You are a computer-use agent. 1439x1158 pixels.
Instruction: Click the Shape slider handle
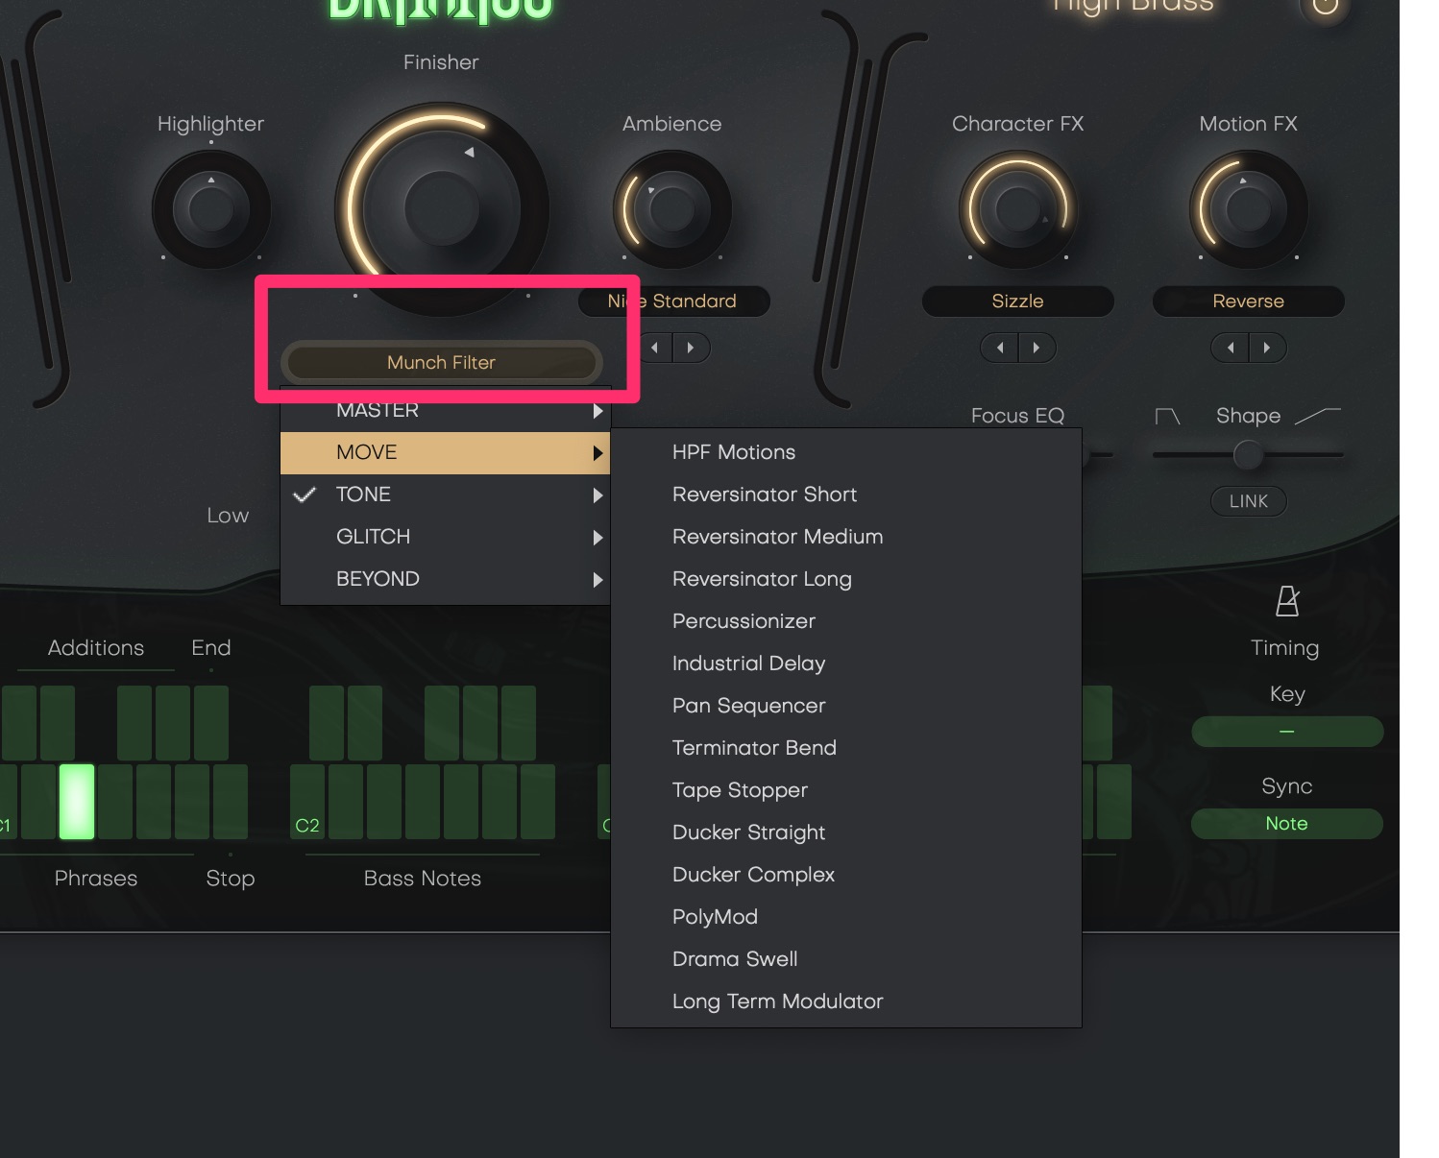coord(1248,455)
